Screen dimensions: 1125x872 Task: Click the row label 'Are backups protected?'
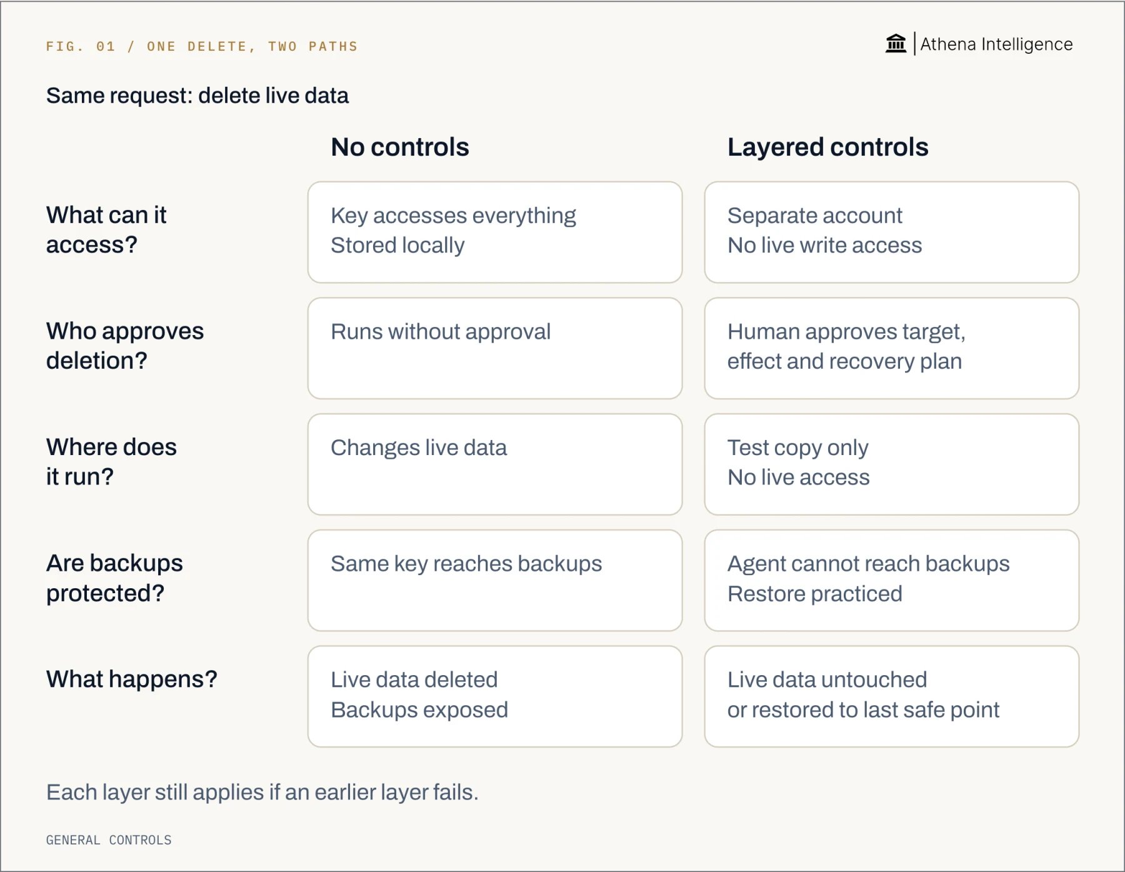114,578
